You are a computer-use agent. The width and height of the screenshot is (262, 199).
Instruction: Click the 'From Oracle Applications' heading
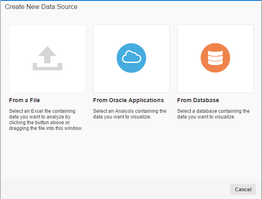(x=128, y=100)
